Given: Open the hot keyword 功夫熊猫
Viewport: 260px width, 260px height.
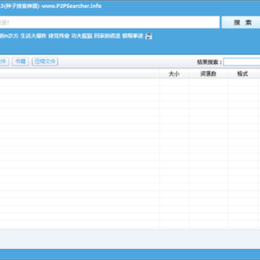Looking at the screenshot, I should (x=82, y=36).
